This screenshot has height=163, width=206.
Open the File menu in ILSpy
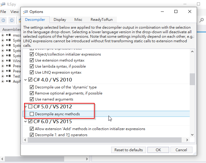click(3, 12)
